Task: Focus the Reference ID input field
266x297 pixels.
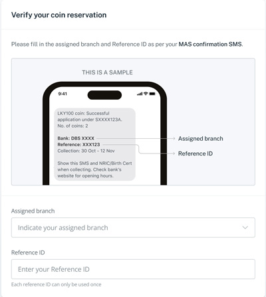Action: (133, 269)
